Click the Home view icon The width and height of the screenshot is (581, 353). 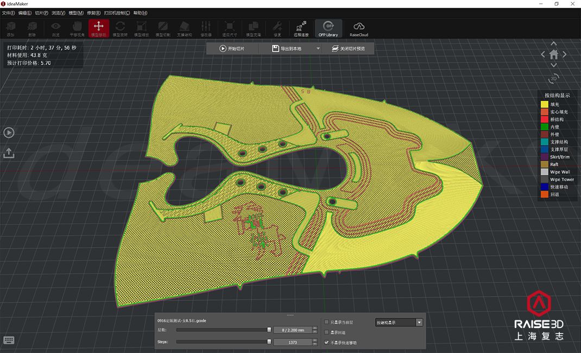553,54
